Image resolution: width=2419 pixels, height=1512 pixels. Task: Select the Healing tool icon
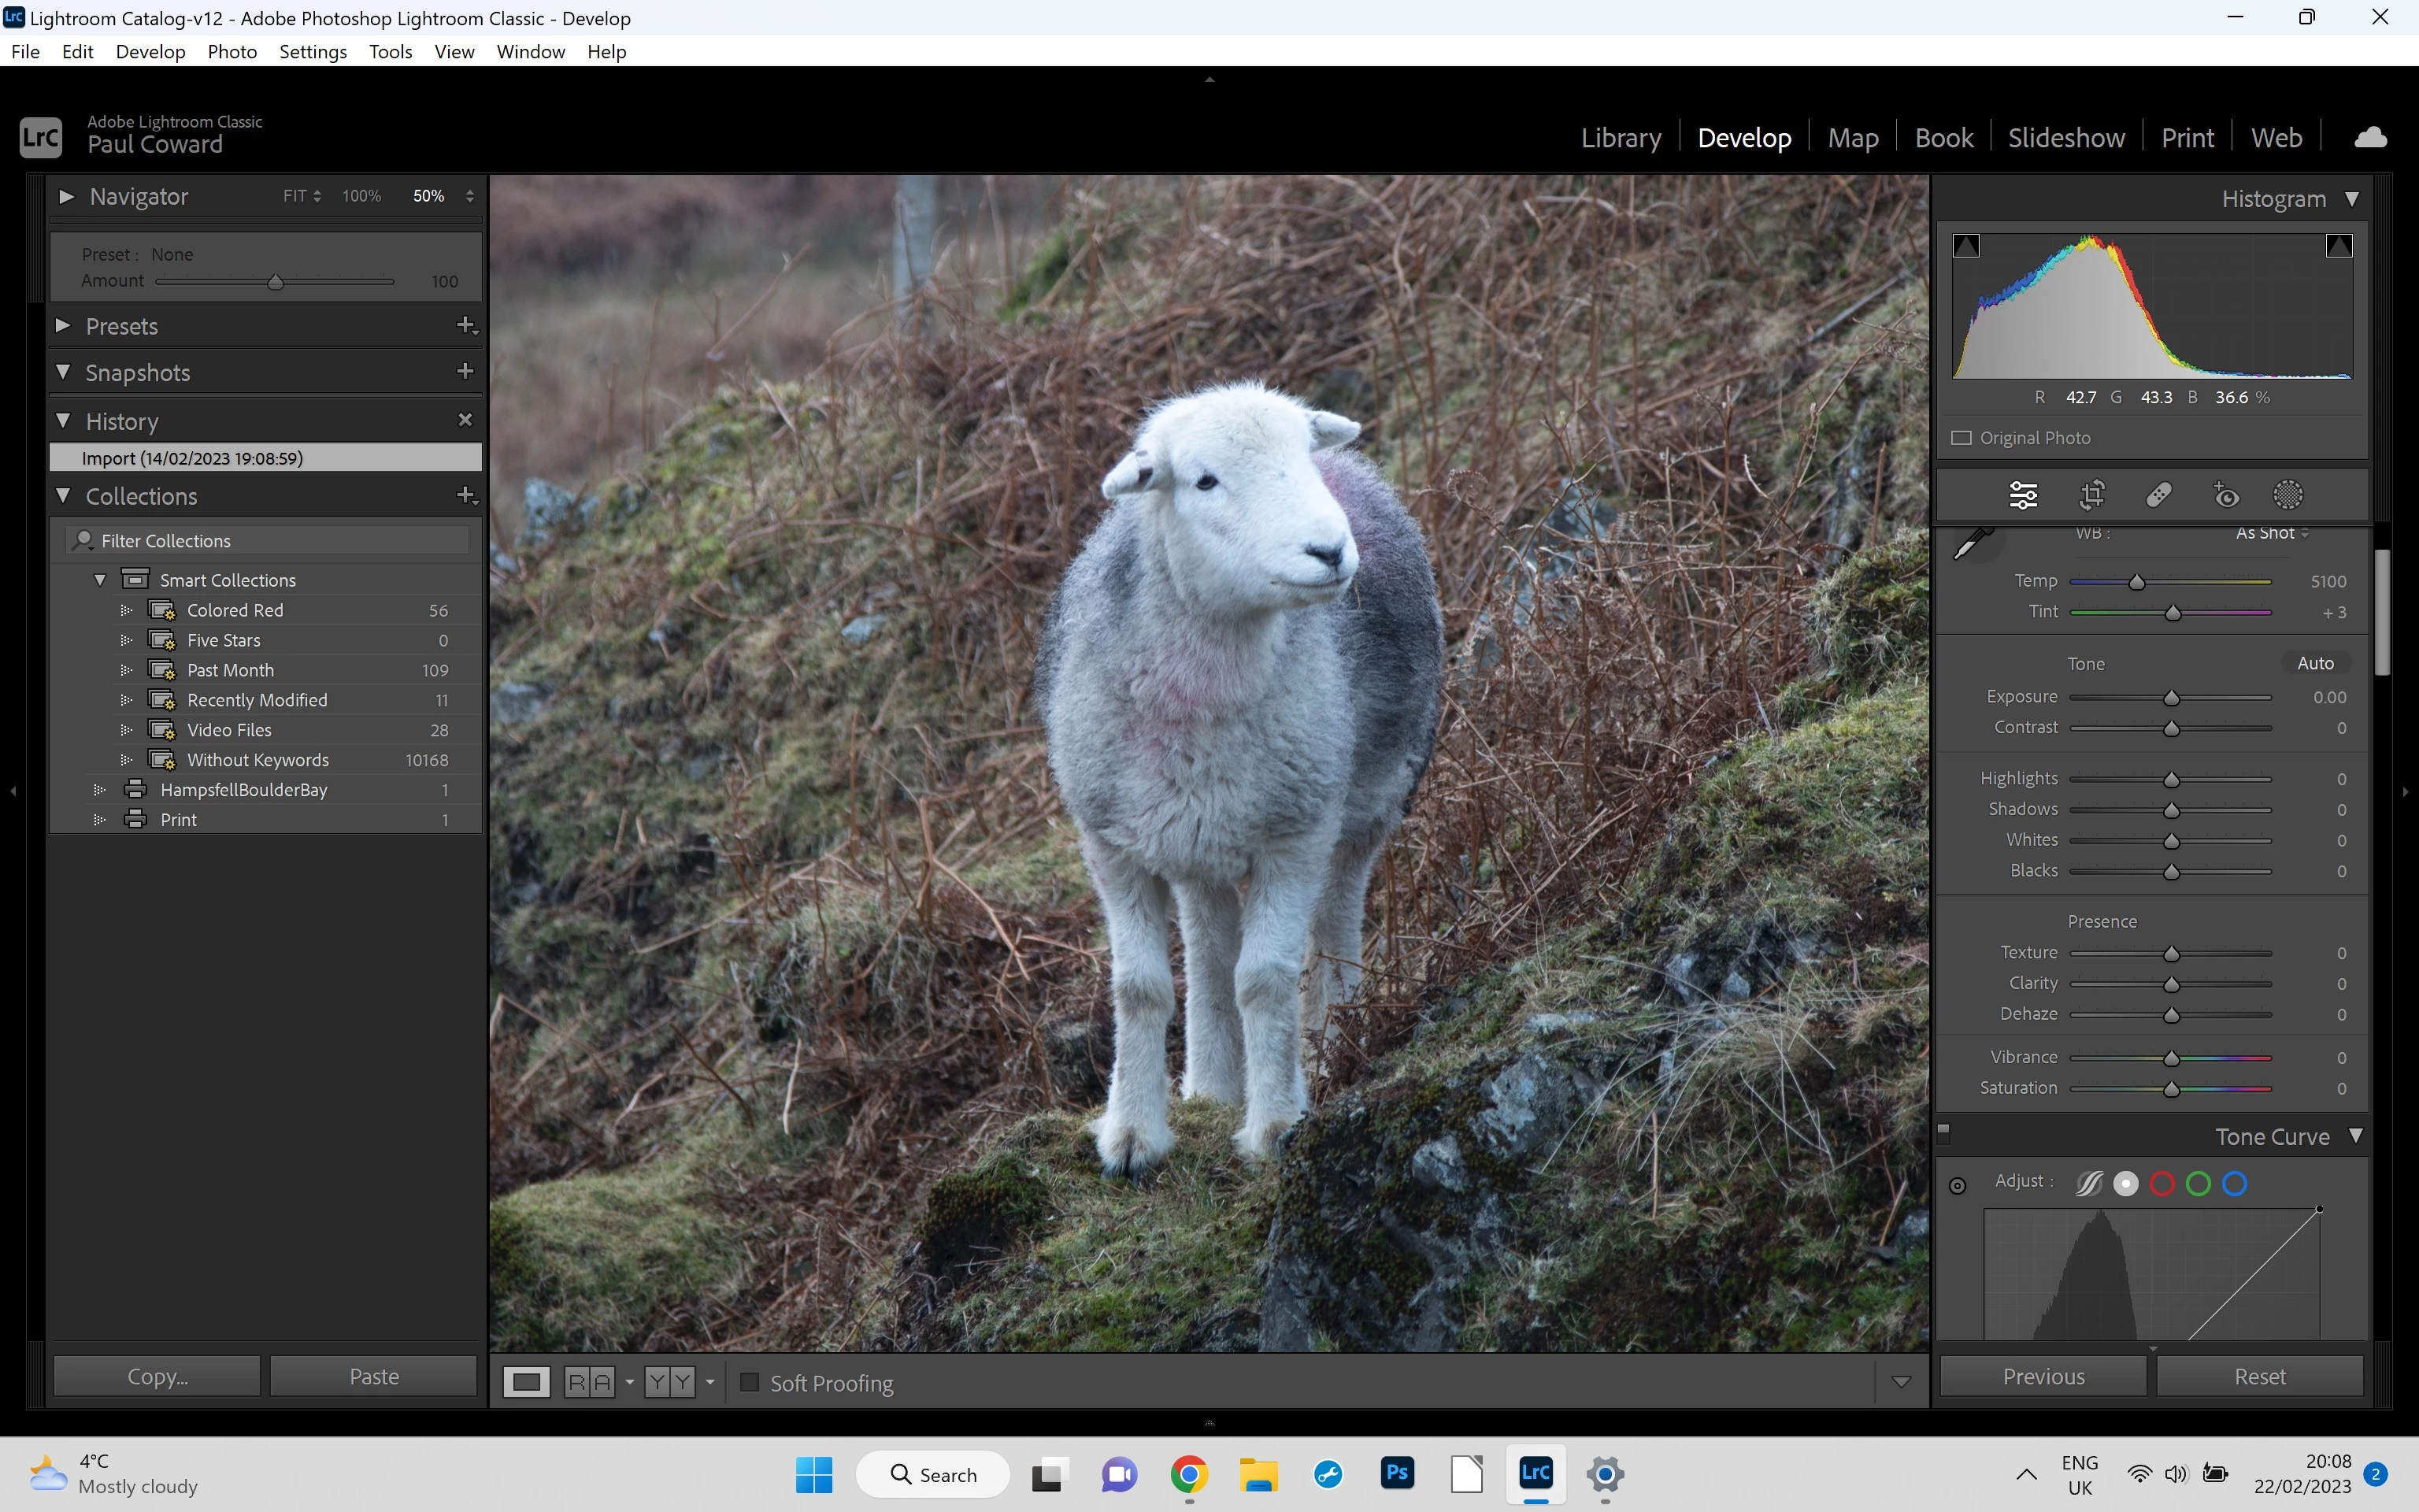pos(2158,495)
